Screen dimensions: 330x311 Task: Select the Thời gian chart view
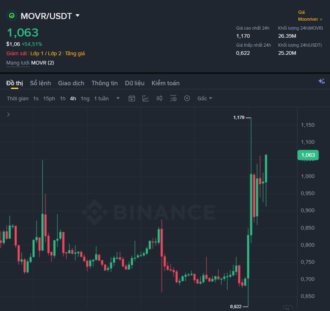[x=18, y=99]
